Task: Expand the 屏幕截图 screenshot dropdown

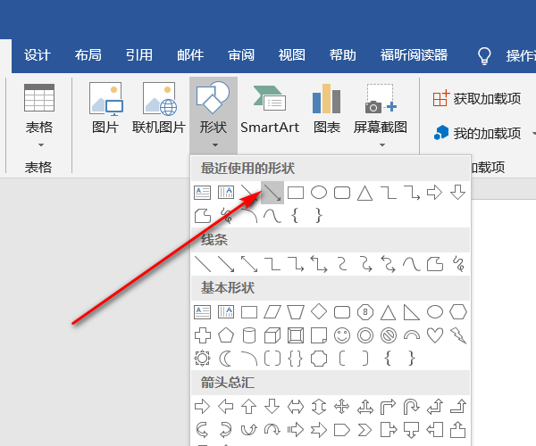Action: (381, 115)
